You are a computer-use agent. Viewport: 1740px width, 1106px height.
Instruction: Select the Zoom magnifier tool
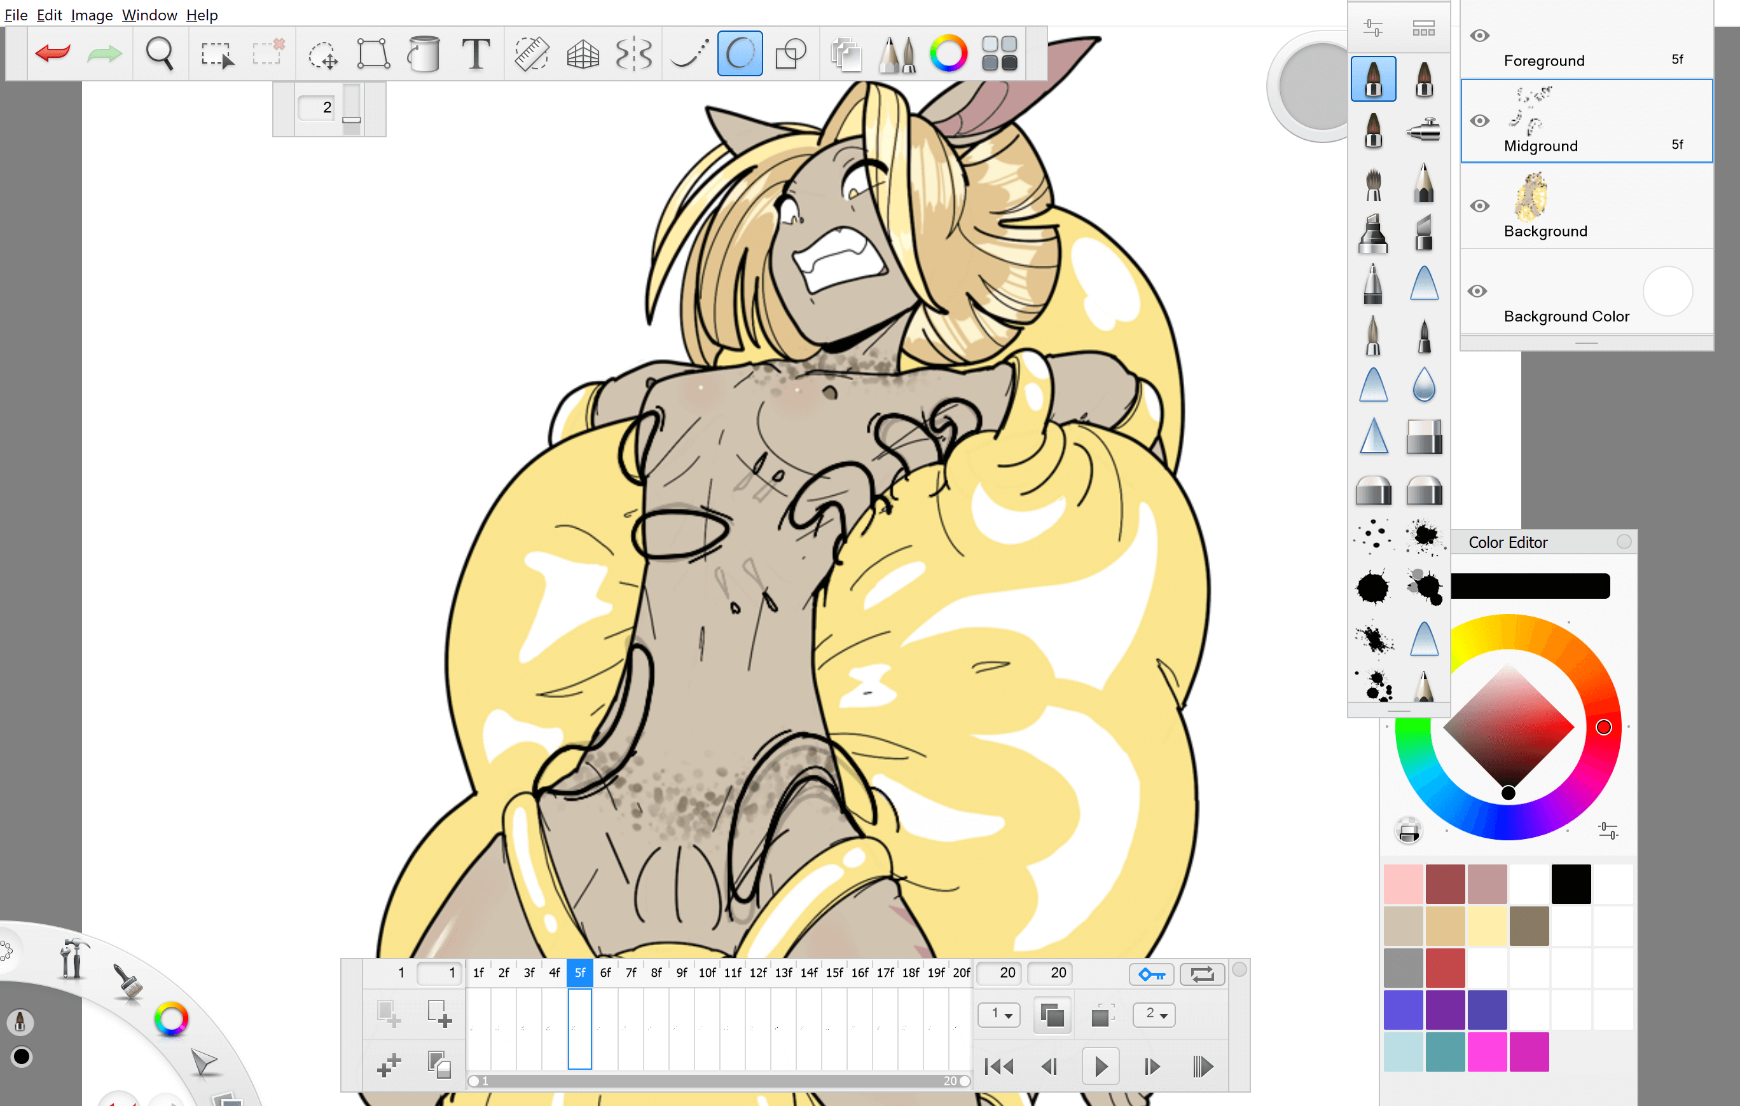tap(159, 54)
